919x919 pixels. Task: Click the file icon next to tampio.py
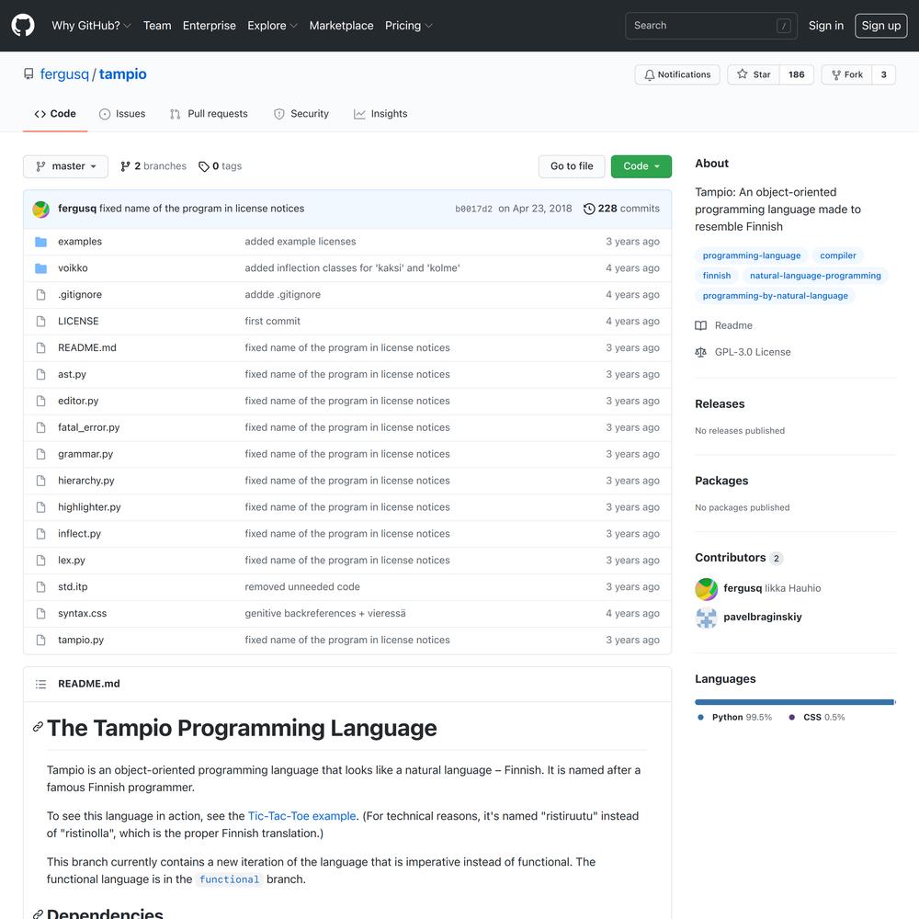click(x=40, y=640)
